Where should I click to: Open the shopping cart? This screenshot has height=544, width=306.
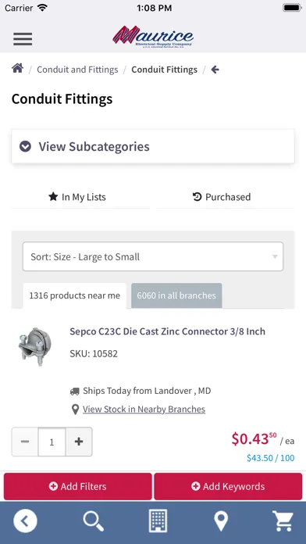(283, 521)
